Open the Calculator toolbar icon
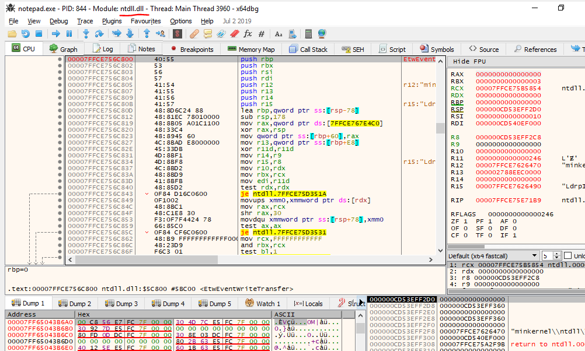Screen dimensions: 585x351 [x=308, y=34]
